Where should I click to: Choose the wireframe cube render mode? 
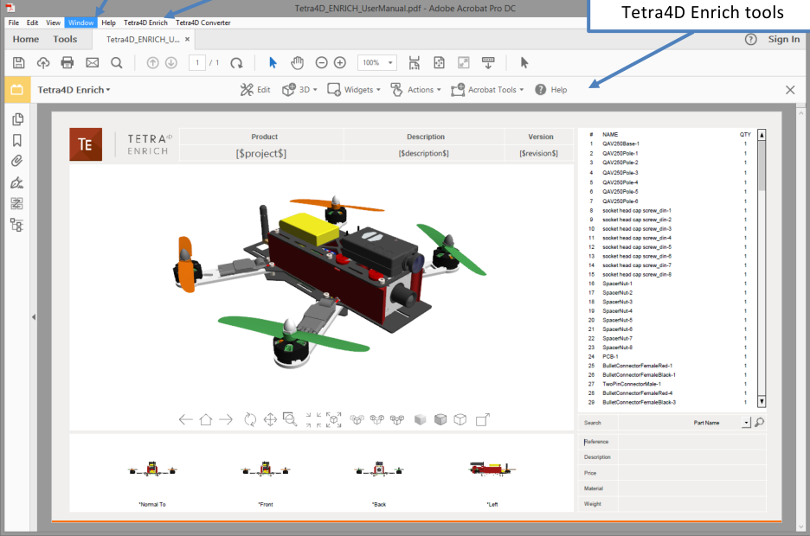460,419
